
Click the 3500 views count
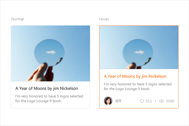(170, 101)
